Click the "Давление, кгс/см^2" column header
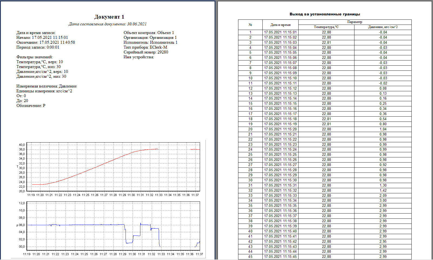 coord(383,27)
